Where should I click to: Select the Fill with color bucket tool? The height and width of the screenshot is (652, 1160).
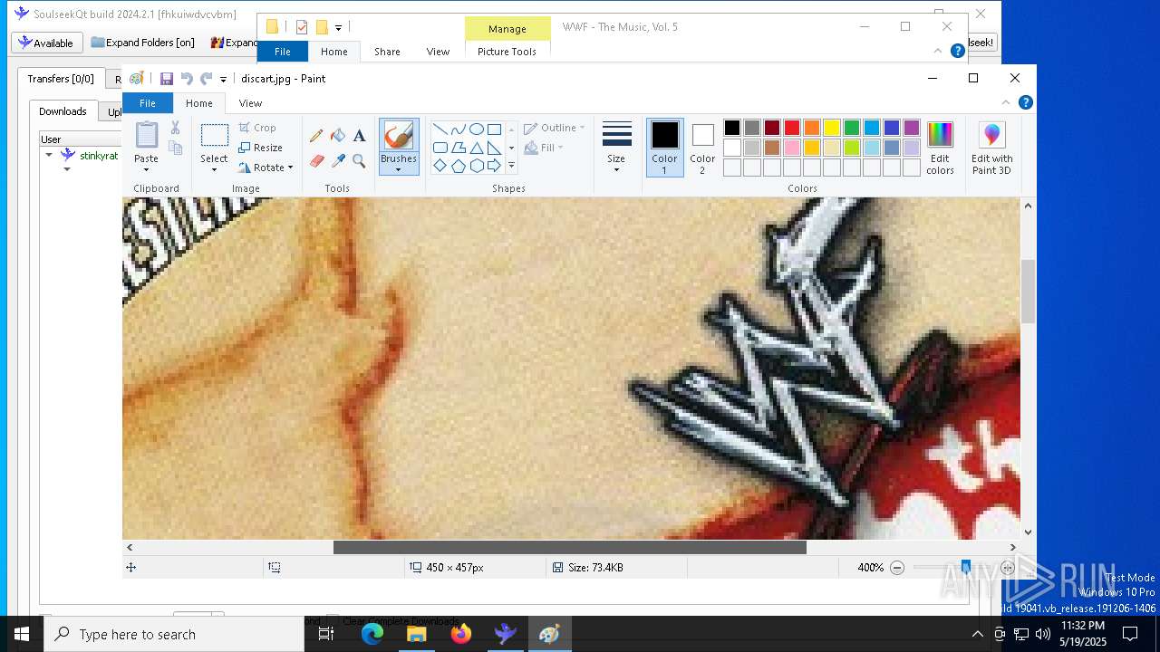[x=338, y=136]
